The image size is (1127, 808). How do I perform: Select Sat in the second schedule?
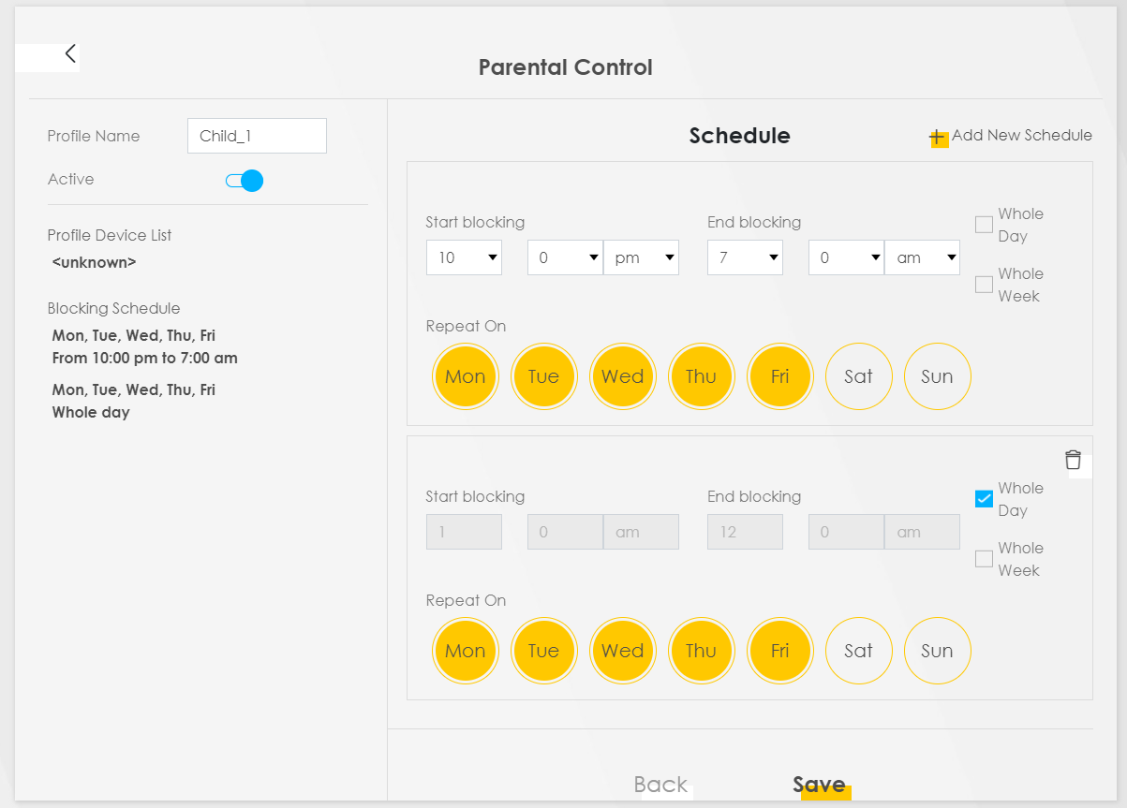click(x=858, y=651)
